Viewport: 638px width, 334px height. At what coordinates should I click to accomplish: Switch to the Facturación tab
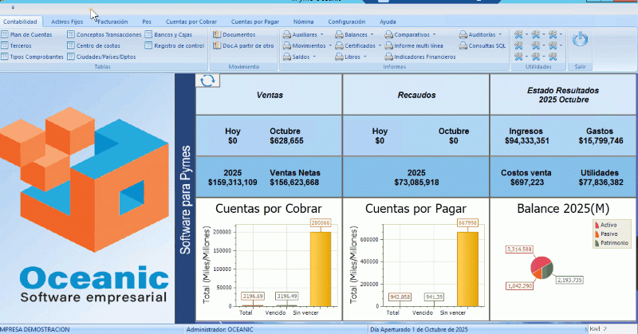[x=112, y=22]
